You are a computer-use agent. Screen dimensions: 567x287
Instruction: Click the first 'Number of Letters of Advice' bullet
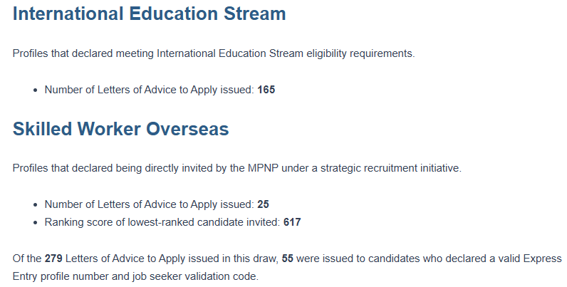pyautogui.click(x=160, y=90)
